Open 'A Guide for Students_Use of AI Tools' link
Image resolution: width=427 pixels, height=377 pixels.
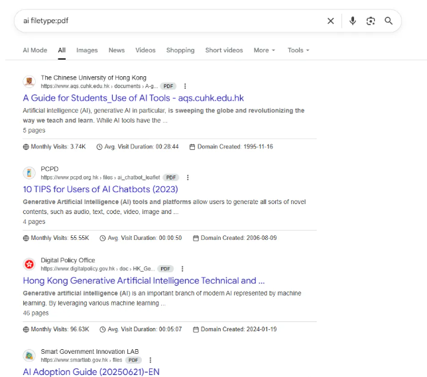click(x=133, y=98)
